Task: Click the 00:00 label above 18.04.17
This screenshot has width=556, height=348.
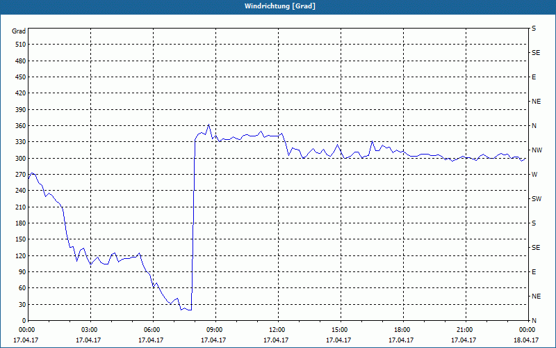Action: [x=528, y=330]
